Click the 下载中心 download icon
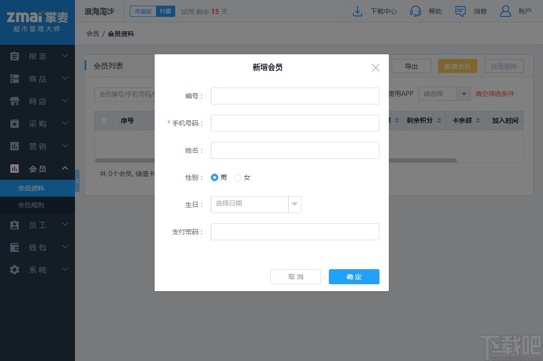The image size is (543, 361). pos(357,11)
